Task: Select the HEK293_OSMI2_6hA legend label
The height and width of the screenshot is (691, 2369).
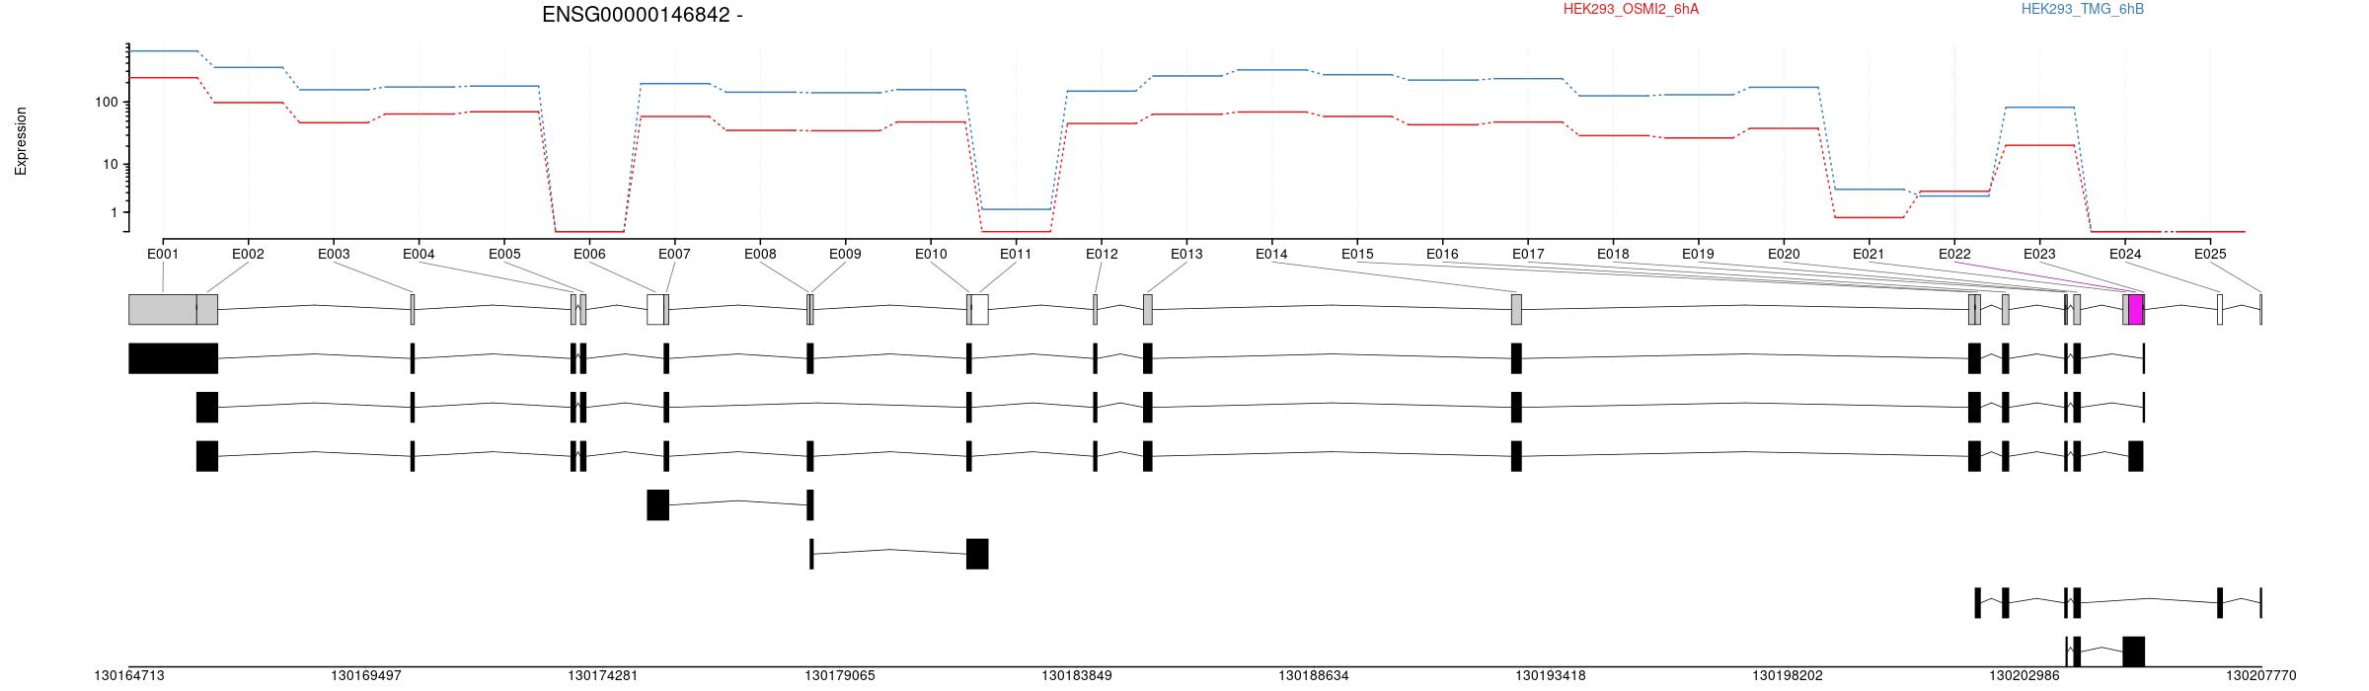Action: tap(1631, 9)
